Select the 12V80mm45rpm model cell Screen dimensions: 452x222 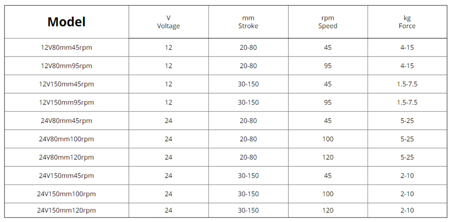click(66, 47)
